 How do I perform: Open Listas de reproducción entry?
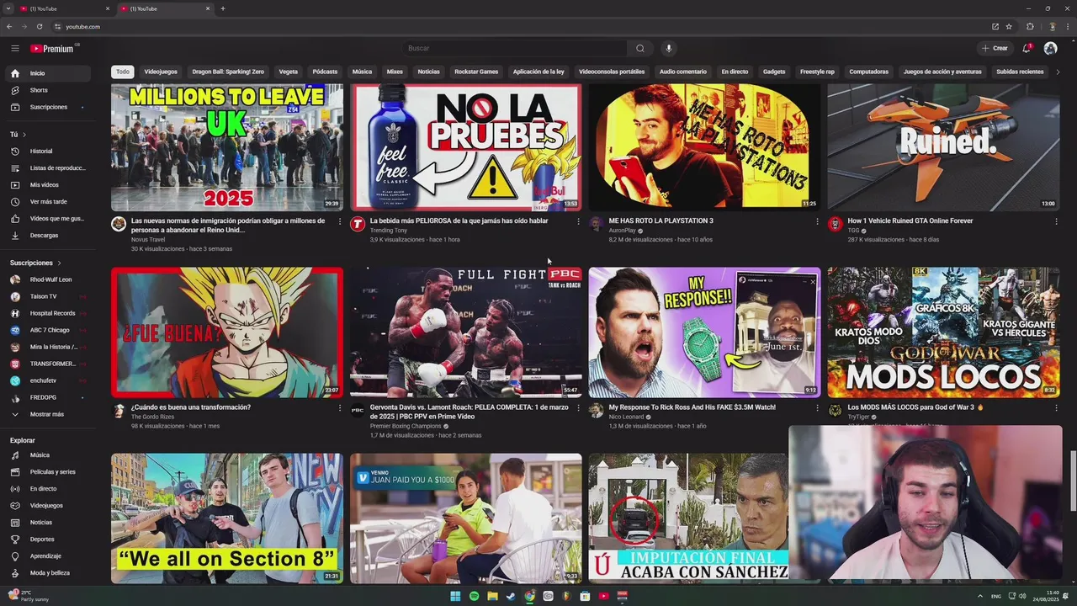pos(49,168)
